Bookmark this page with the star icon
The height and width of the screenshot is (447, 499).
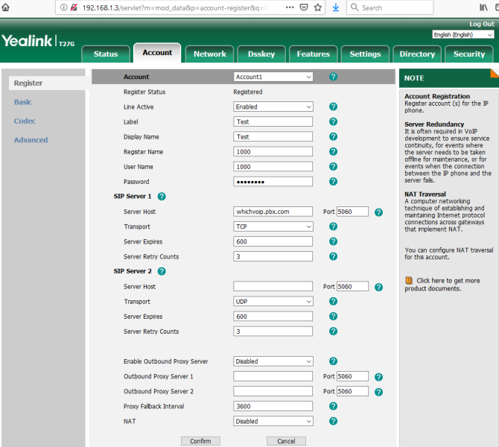click(x=318, y=7)
